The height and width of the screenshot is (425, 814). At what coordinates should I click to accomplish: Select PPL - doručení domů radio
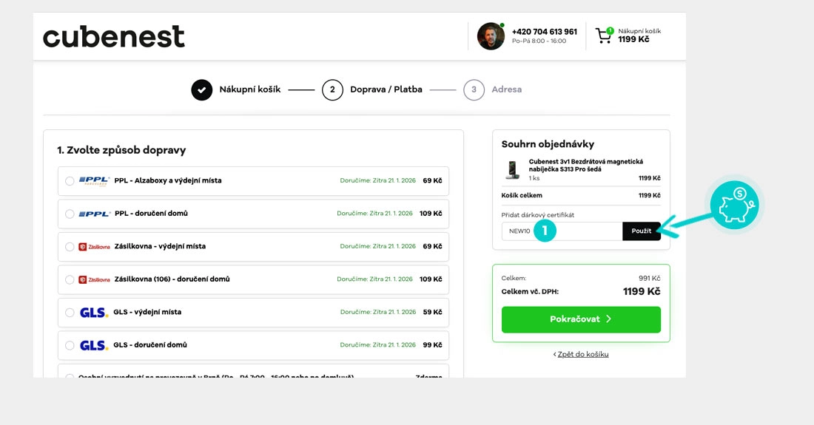70,214
